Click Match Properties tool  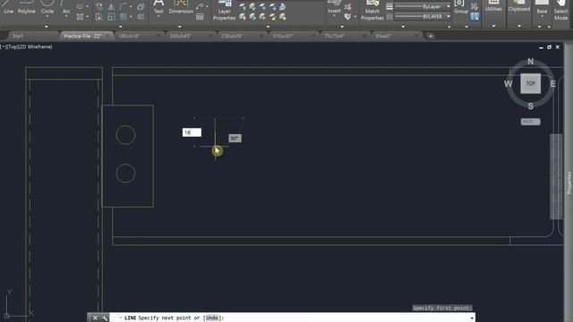372,10
